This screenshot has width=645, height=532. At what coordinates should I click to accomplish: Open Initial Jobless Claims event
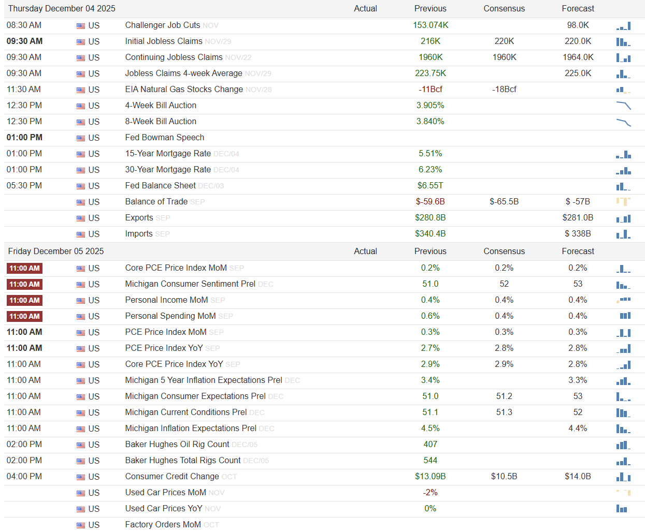coord(164,41)
